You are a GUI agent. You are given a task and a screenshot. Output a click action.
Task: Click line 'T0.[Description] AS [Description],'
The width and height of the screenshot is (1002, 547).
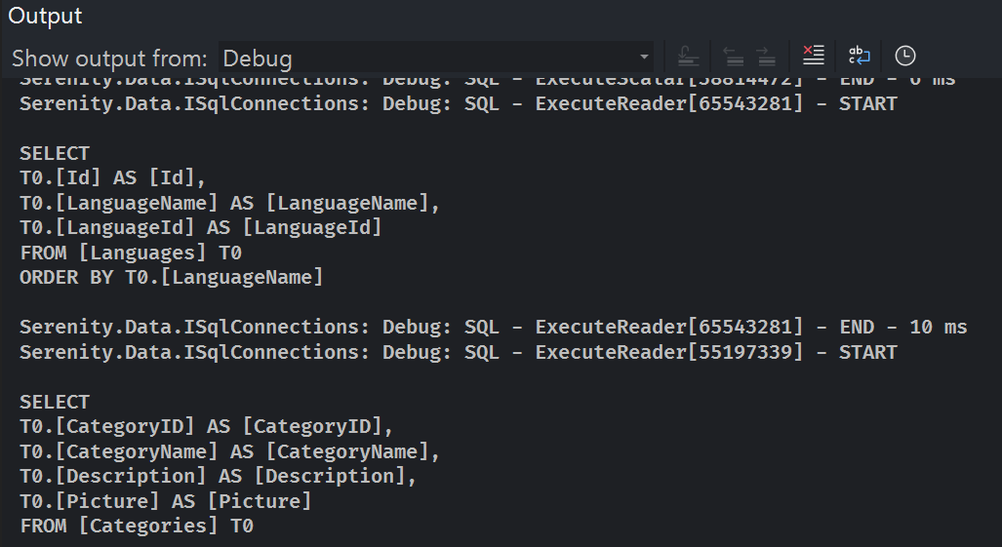pos(218,476)
